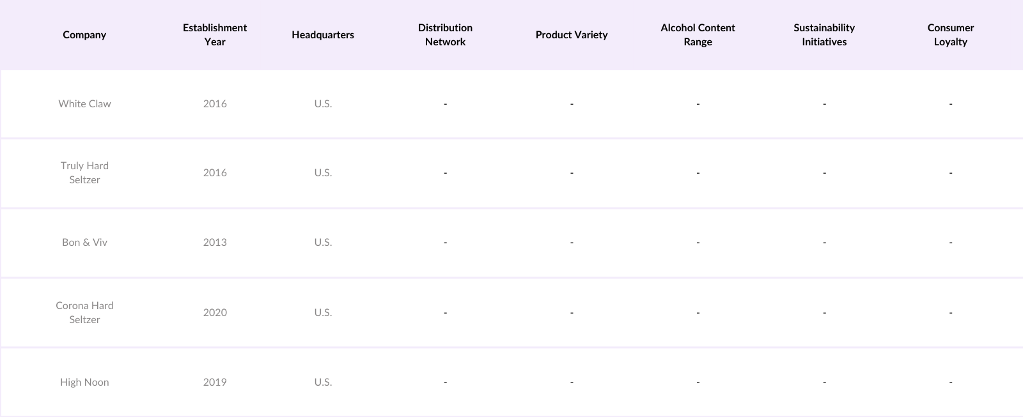Select Truly Hard Seltzer's 2016 year cell

tap(215, 172)
